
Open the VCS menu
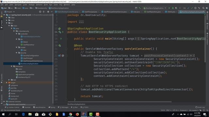point(61,5)
